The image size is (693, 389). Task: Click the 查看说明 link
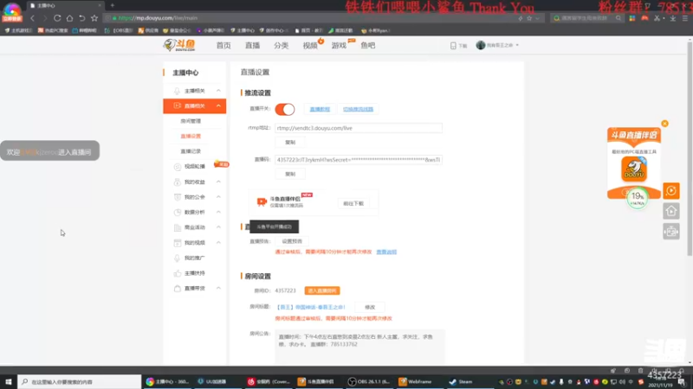(x=386, y=252)
